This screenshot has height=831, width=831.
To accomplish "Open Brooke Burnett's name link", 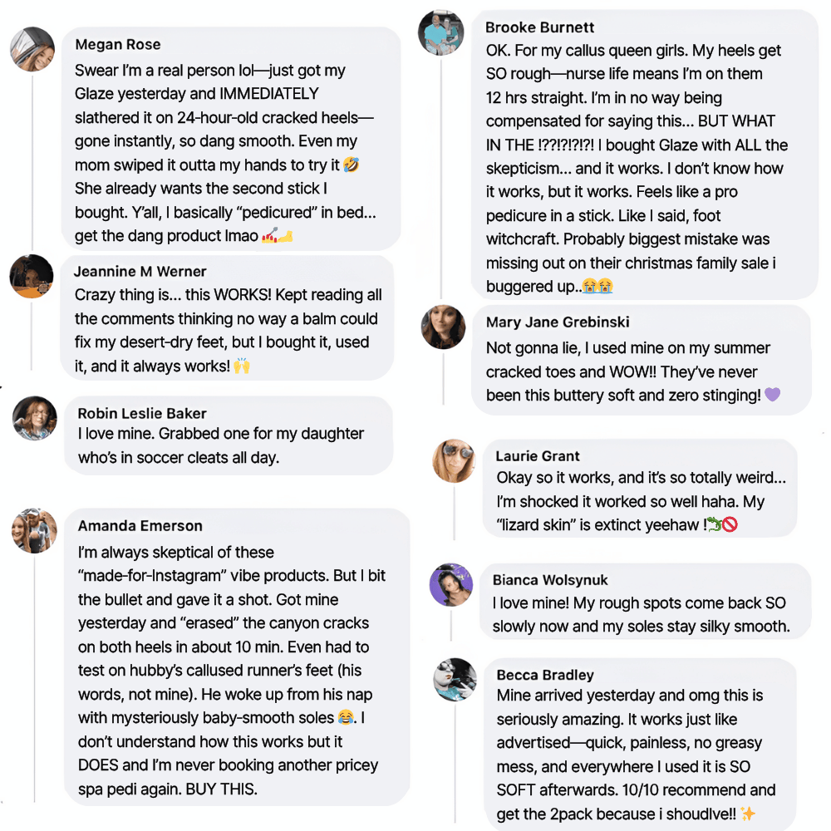I will 539,27.
